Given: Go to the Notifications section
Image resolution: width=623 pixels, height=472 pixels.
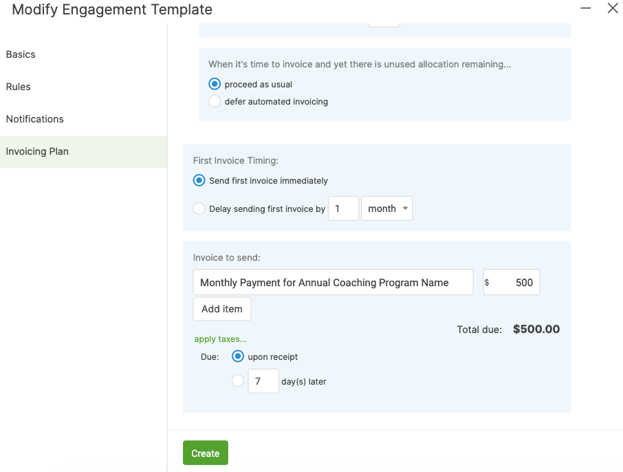Looking at the screenshot, I should coord(35,119).
